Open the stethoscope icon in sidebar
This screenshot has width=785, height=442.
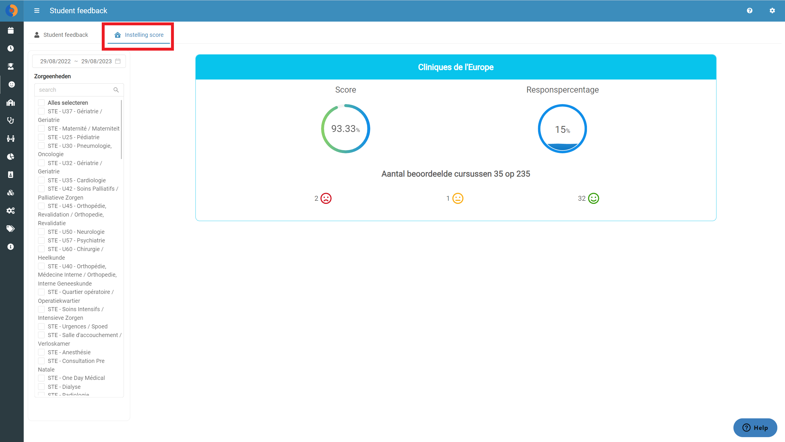pyautogui.click(x=11, y=120)
